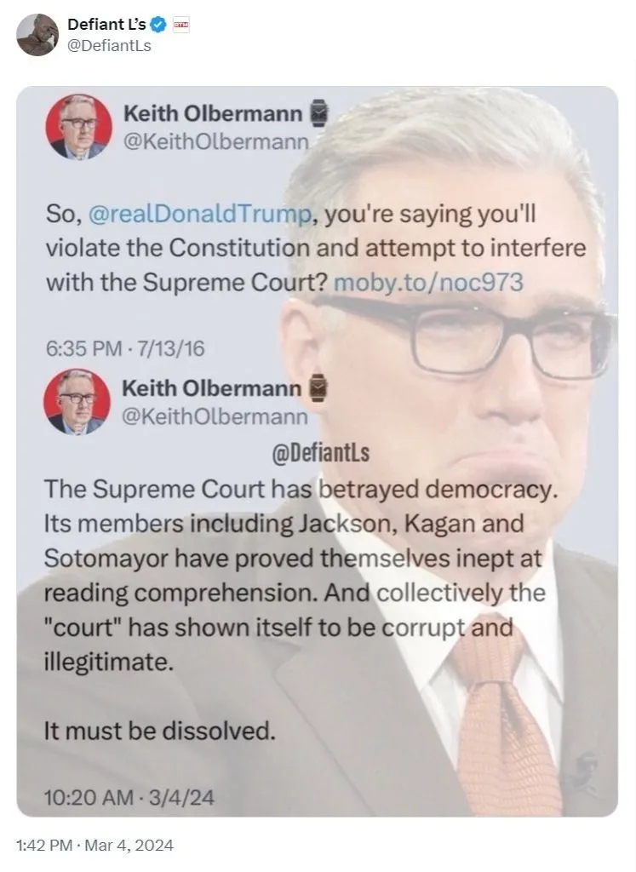This screenshot has height=872, width=636.
Task: Click the RTM affiliate badge icon
Action: coord(180,25)
